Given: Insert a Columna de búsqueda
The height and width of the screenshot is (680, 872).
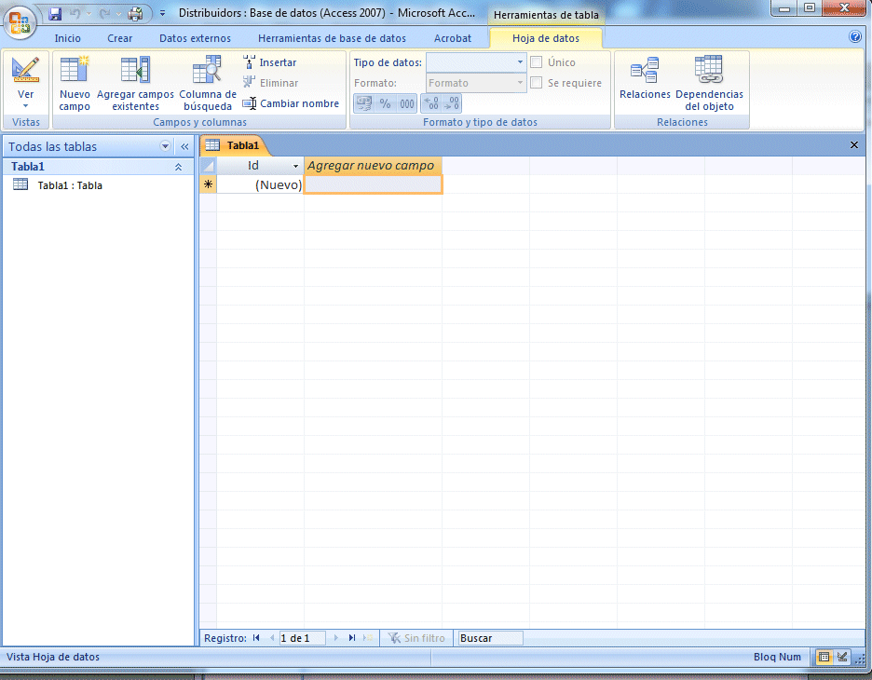Looking at the screenshot, I should tap(208, 84).
